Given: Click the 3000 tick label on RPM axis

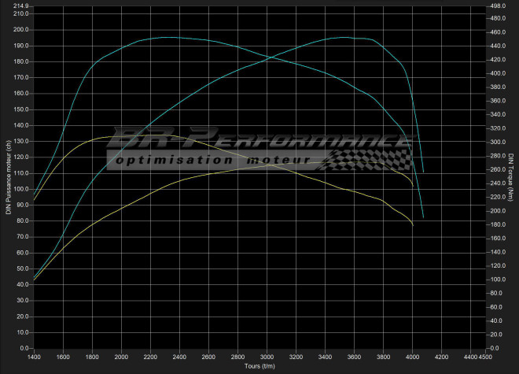Looking at the screenshot, I should pyautogui.click(x=268, y=357).
